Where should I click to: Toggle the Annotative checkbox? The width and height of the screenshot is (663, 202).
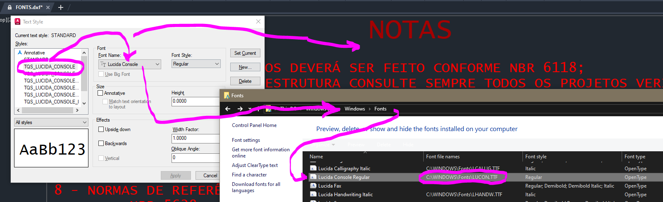(x=100, y=93)
